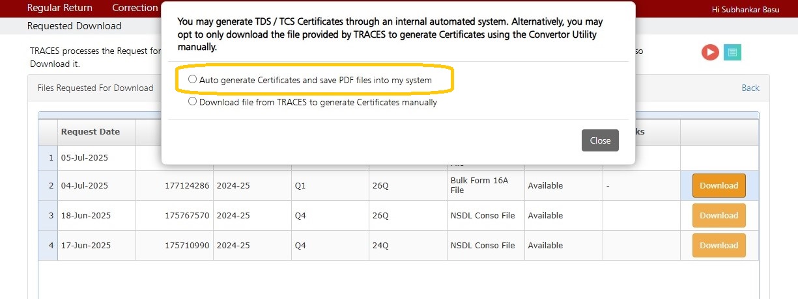Click the 18-Jun-2025 request date cell
This screenshot has height=299, width=798.
coord(96,215)
